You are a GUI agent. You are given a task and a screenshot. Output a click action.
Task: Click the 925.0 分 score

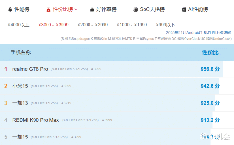(210, 103)
